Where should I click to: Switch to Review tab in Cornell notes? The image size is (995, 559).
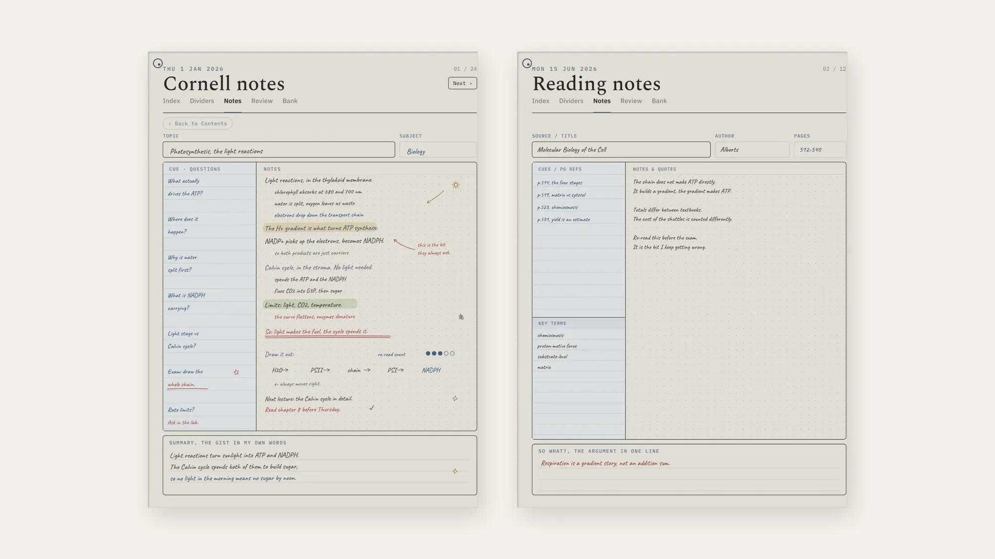(x=262, y=101)
